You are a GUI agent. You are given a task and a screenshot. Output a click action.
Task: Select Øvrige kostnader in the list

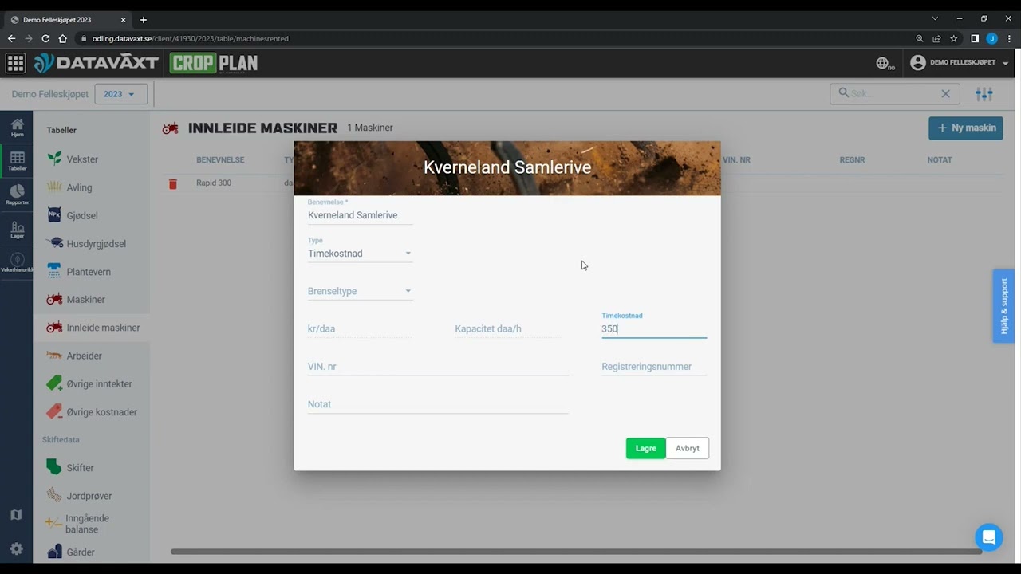point(101,412)
